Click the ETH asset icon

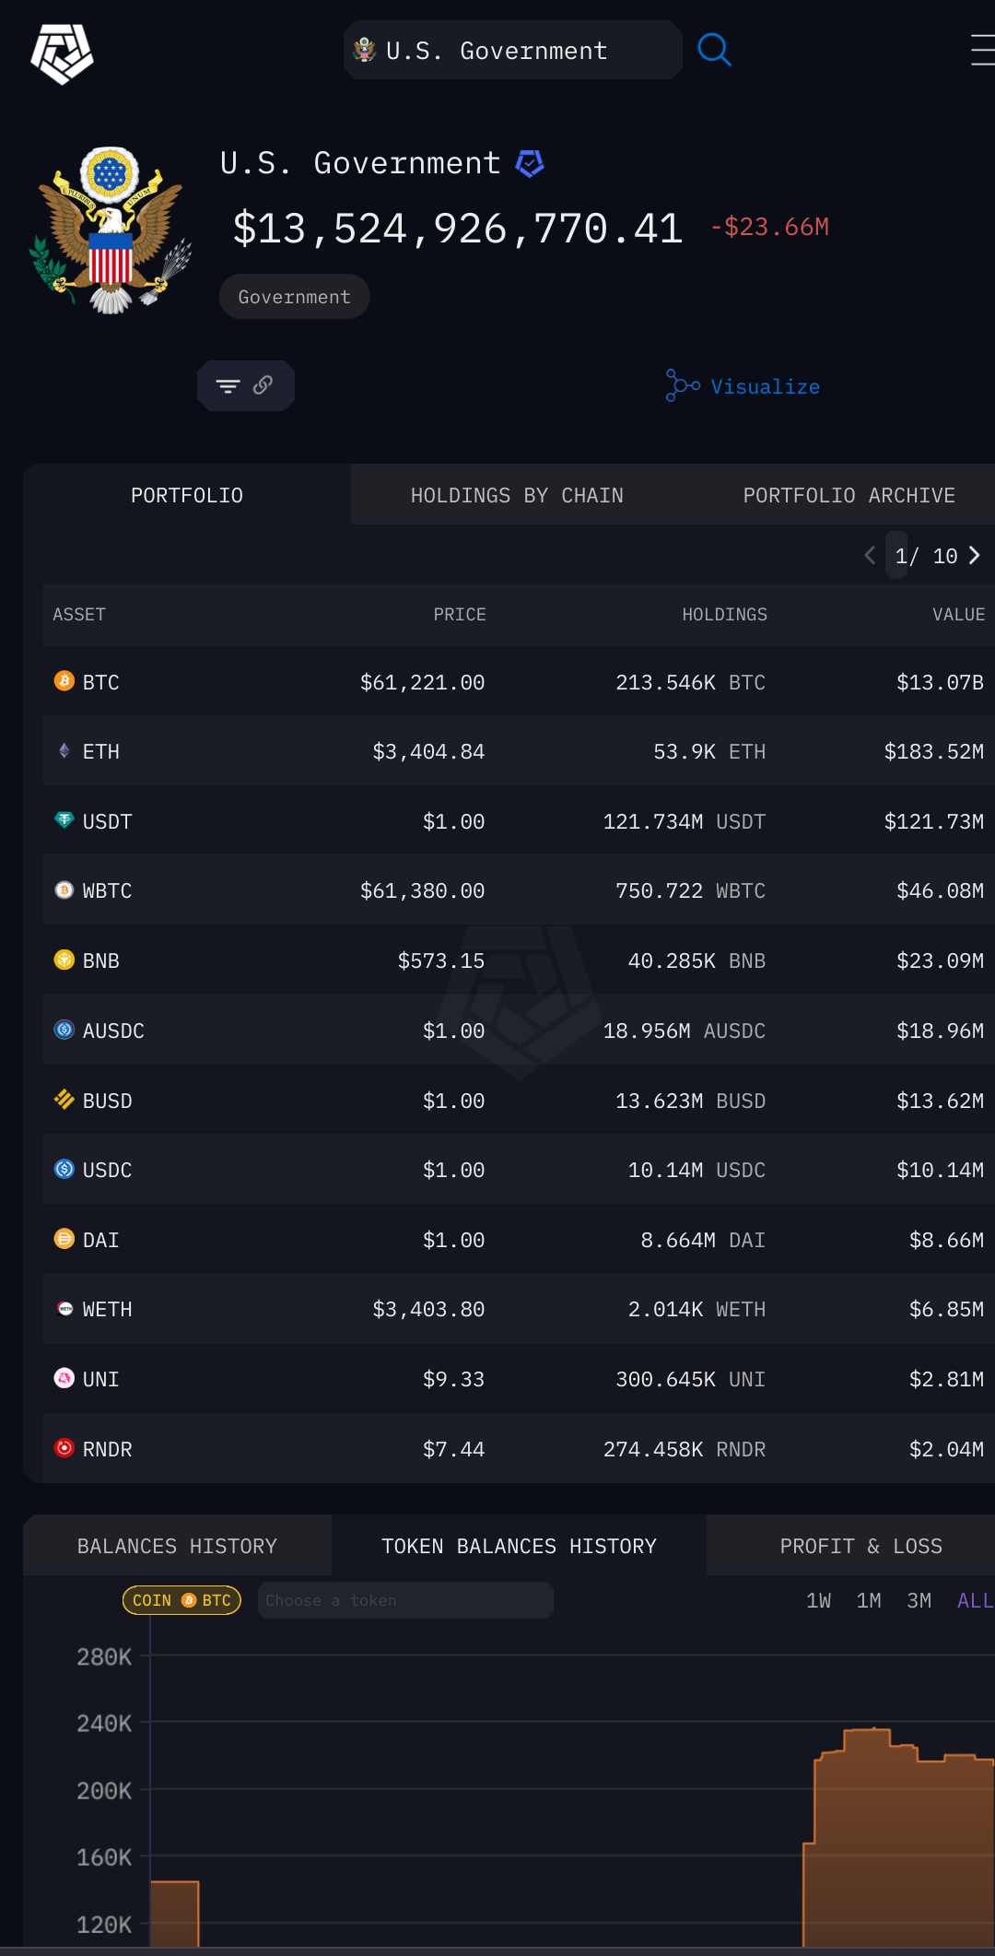pos(64,751)
